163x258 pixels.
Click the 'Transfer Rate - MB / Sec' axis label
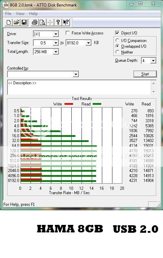(69, 193)
